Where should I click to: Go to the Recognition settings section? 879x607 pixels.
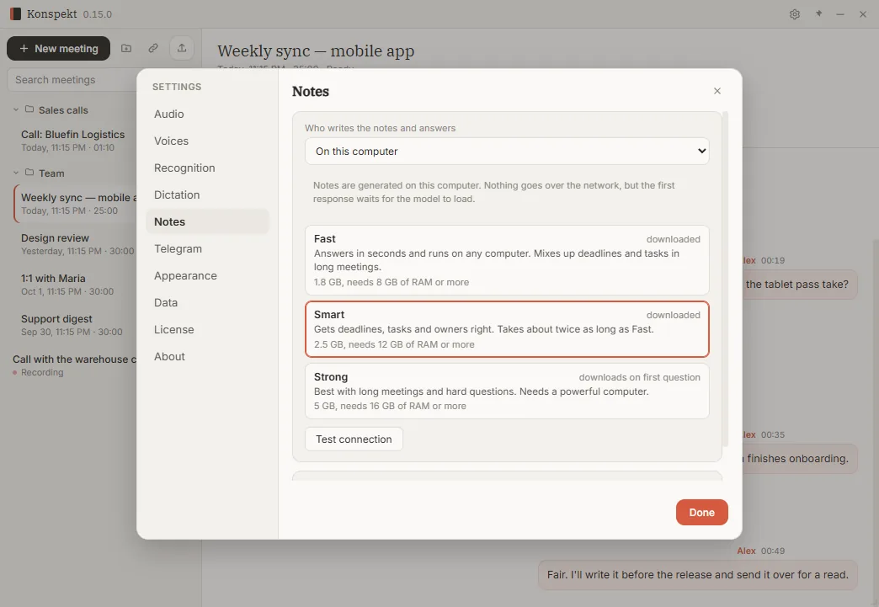point(207,168)
